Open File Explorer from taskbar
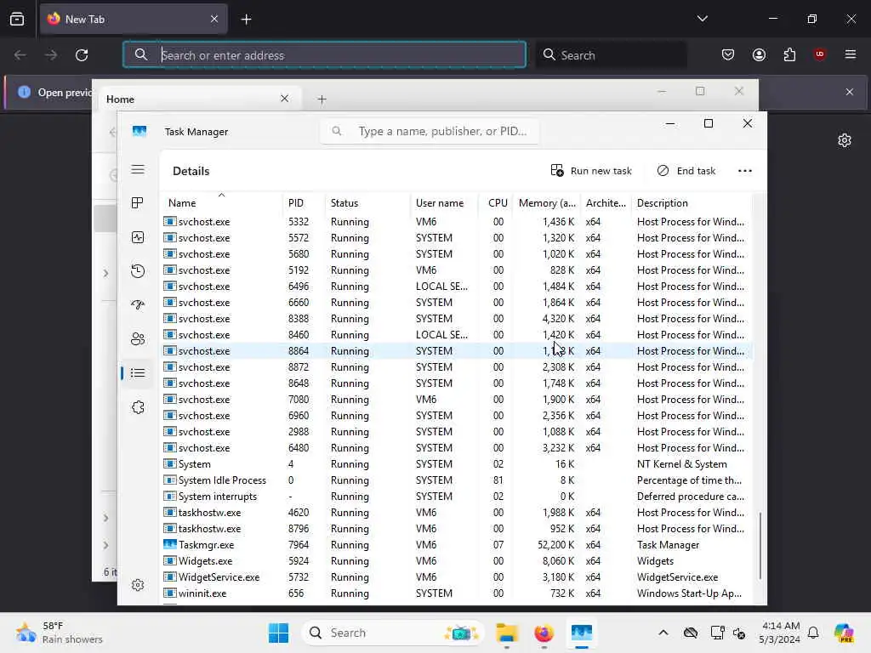This screenshot has height=653, width=871. coord(507,633)
